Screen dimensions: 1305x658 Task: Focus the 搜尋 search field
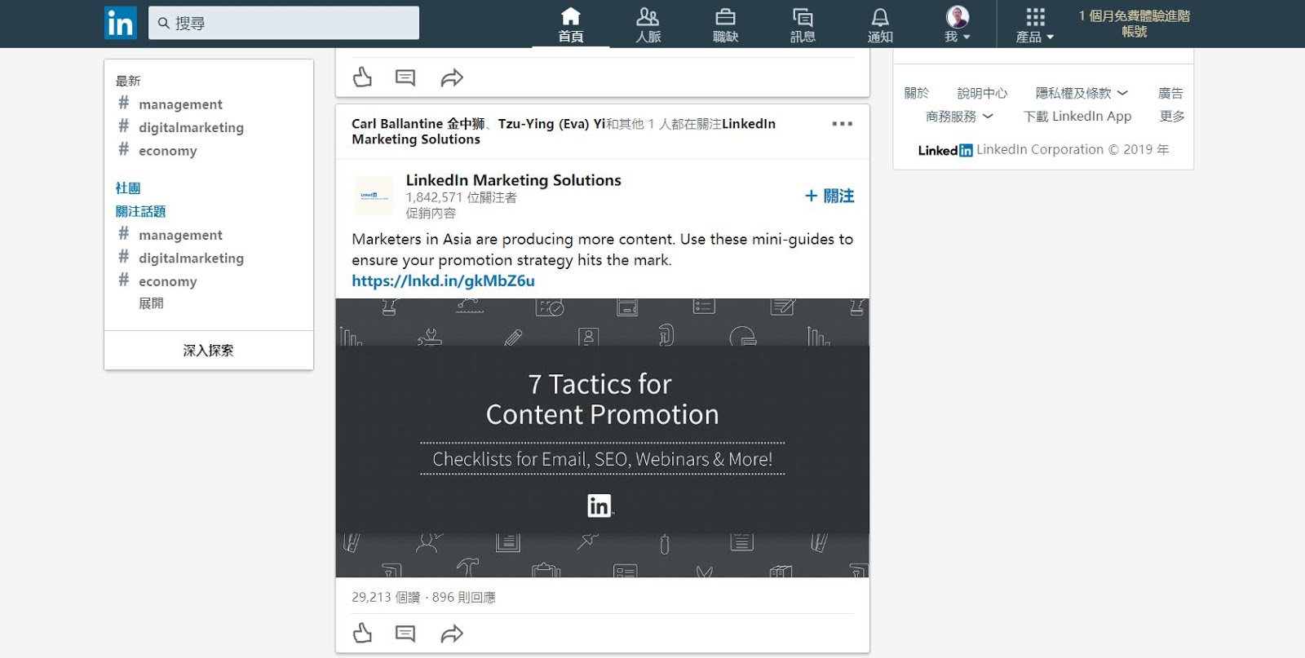[284, 23]
